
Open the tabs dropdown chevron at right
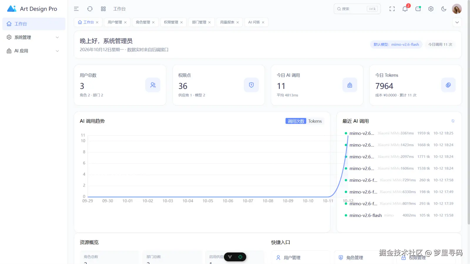coord(457,22)
